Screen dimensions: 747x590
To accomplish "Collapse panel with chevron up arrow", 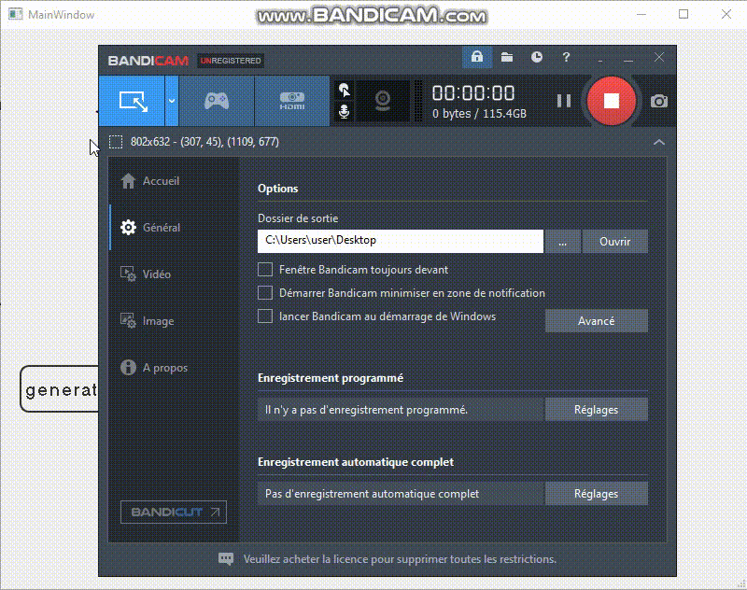I will click(x=659, y=142).
